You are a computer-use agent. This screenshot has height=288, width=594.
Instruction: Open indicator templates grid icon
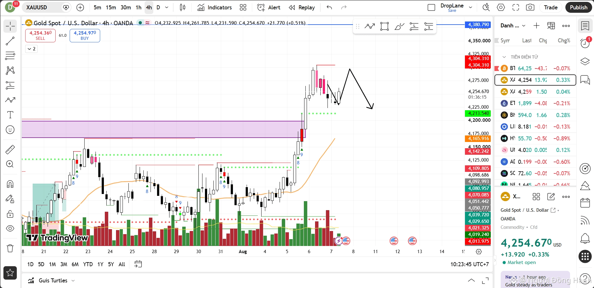243,7
